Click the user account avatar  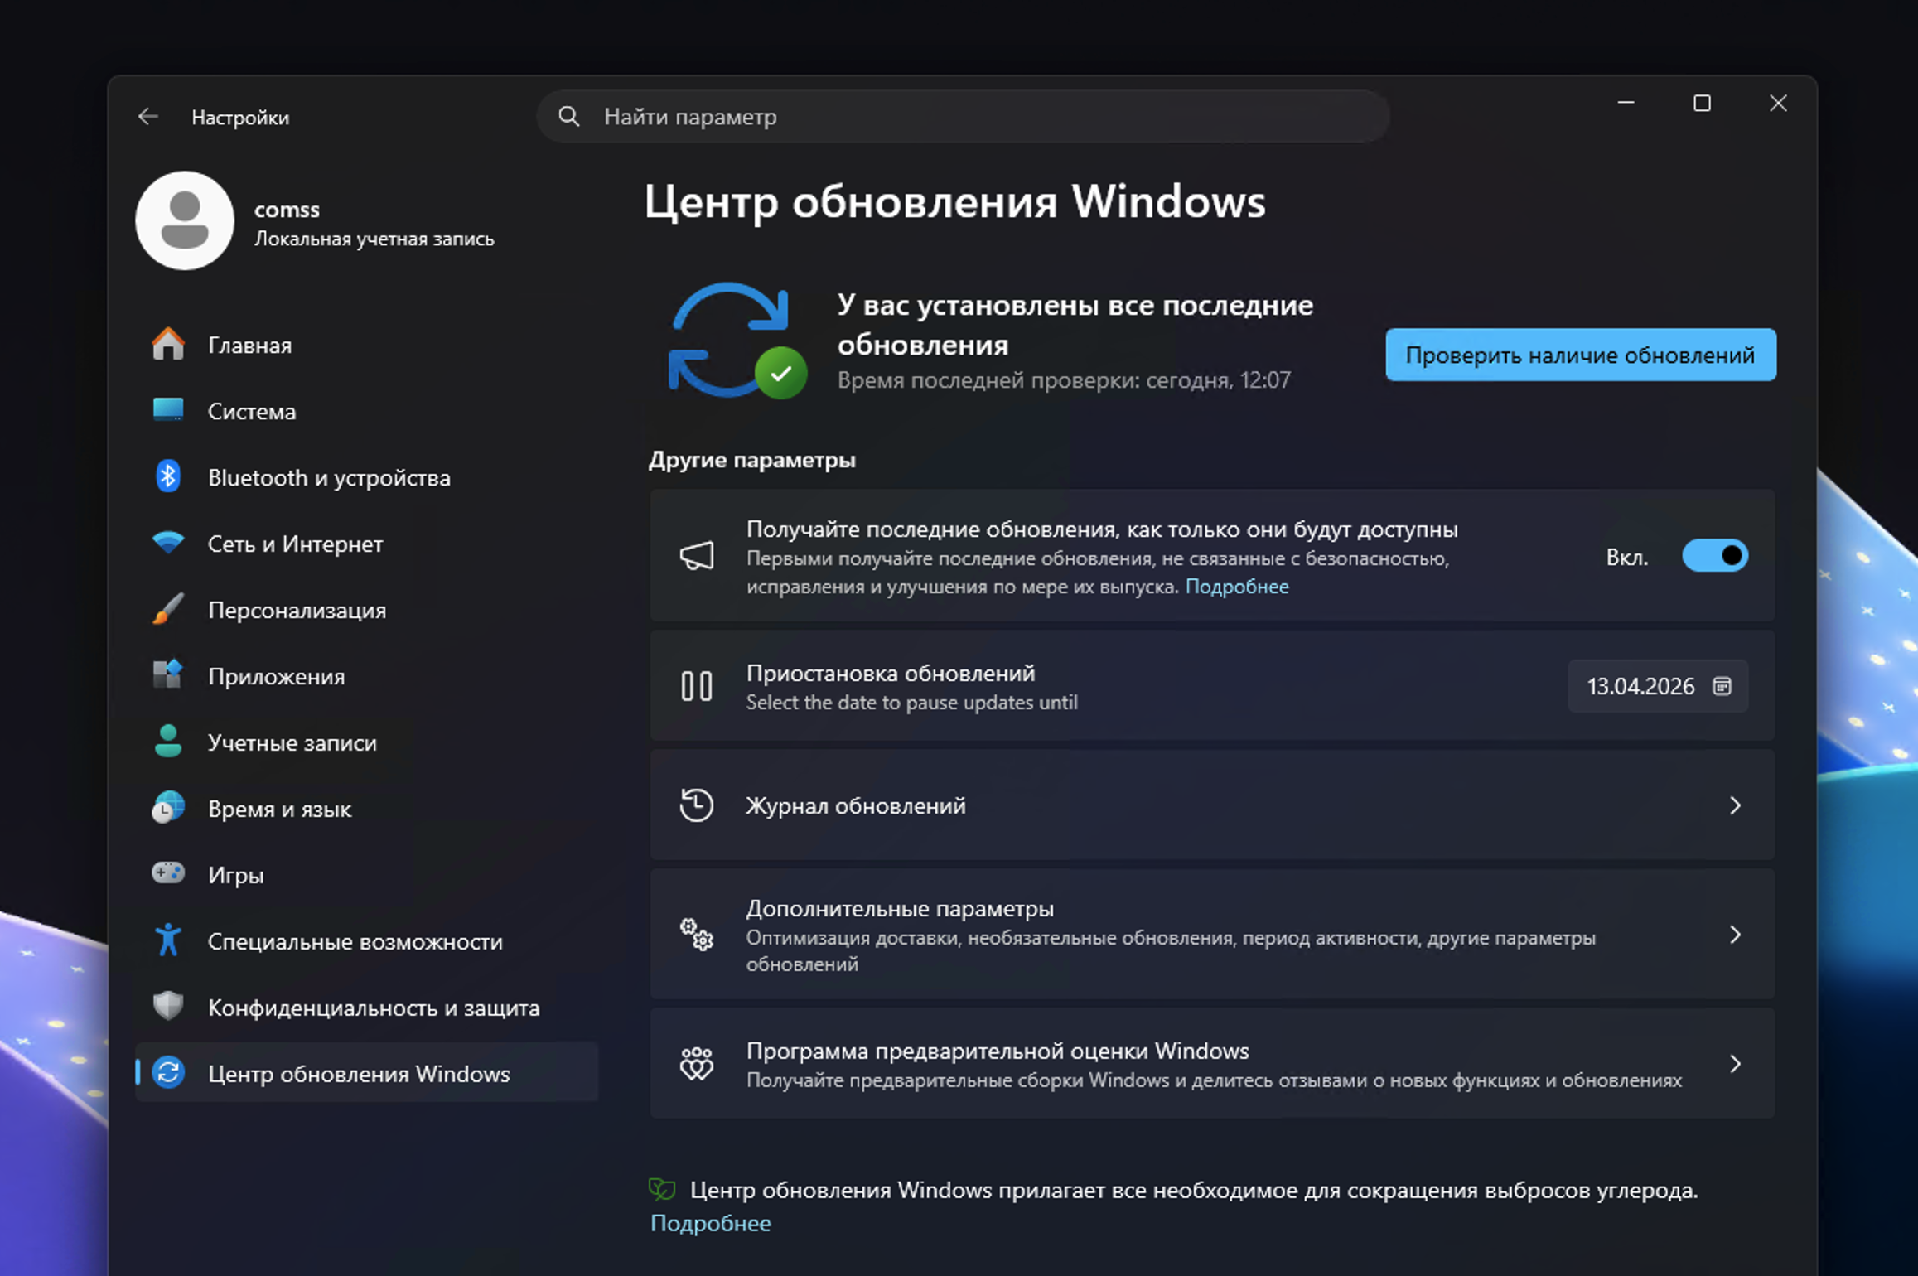point(185,220)
